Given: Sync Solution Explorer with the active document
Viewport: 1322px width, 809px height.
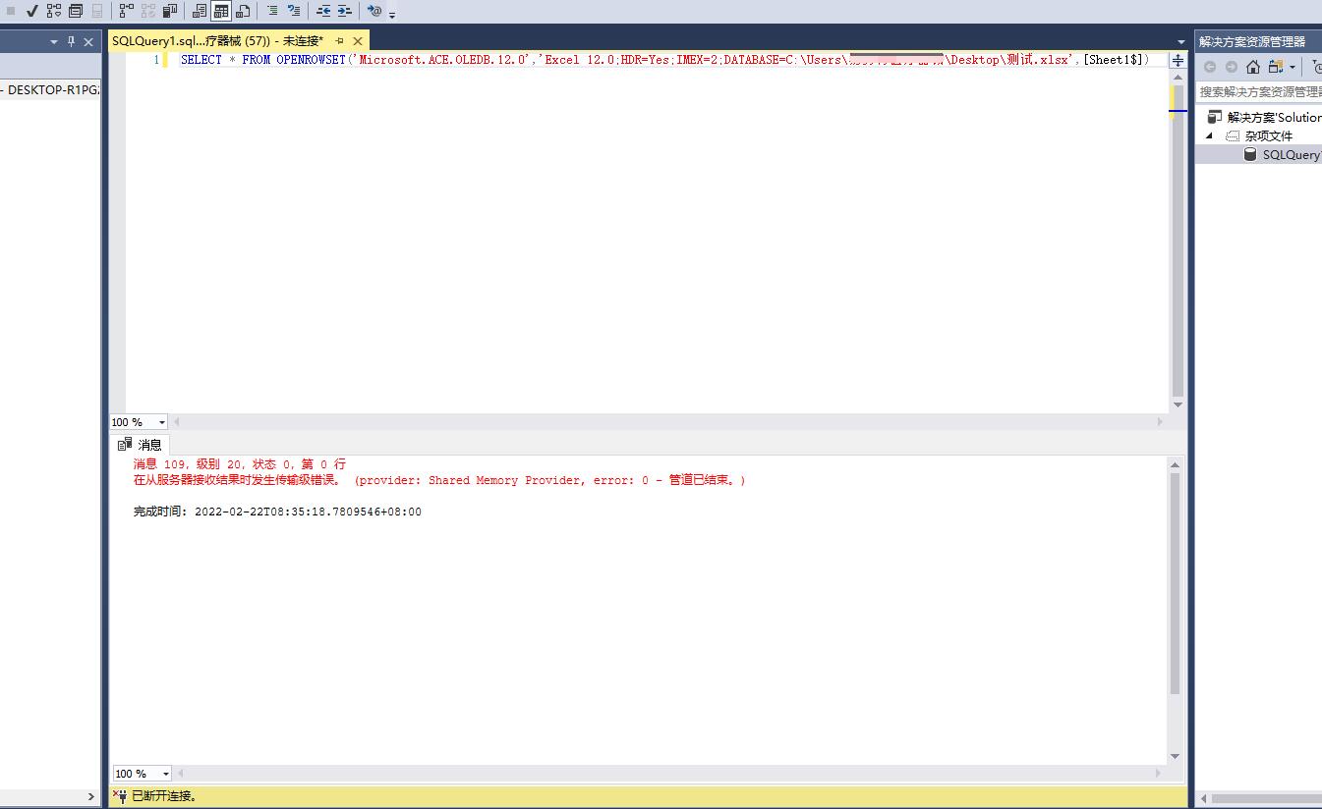Looking at the screenshot, I should [1276, 68].
